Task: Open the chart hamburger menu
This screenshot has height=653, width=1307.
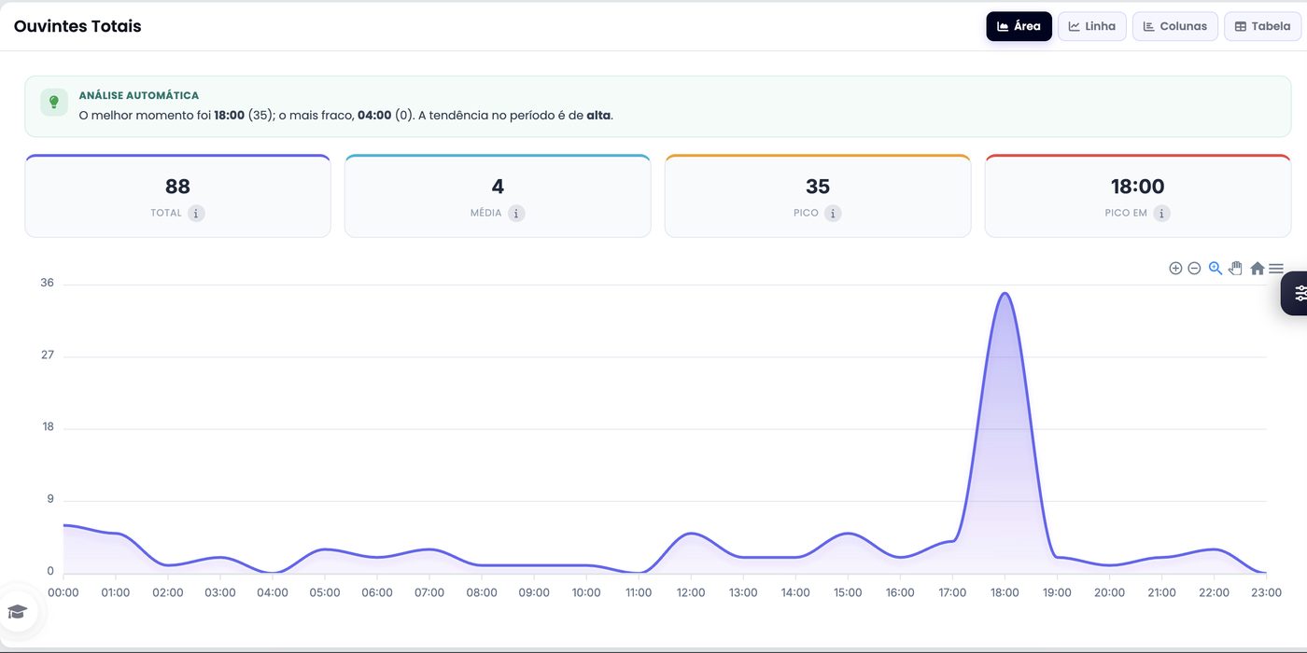Action: tap(1276, 269)
